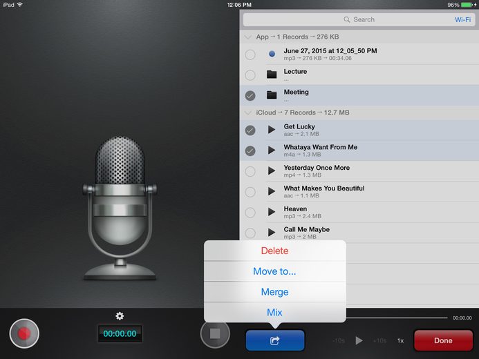This screenshot has height=359, width=479.
Task: Play Yesterday Once More track icon
Action: [272, 171]
